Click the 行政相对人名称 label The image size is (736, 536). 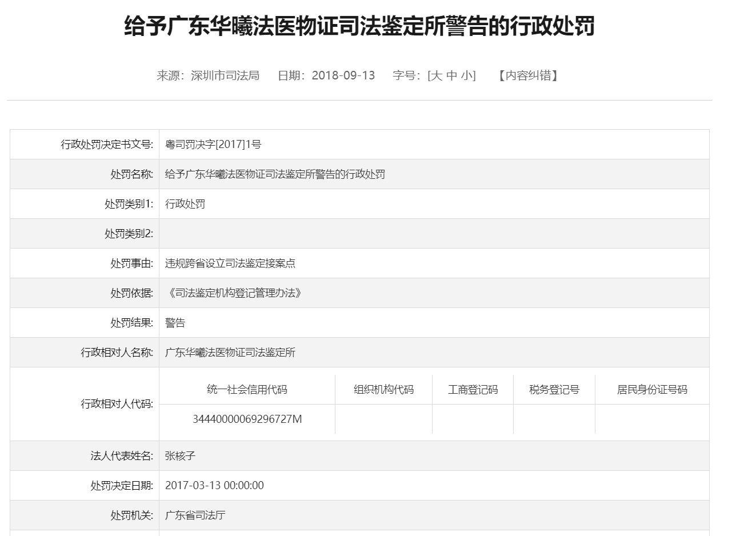[x=117, y=353]
